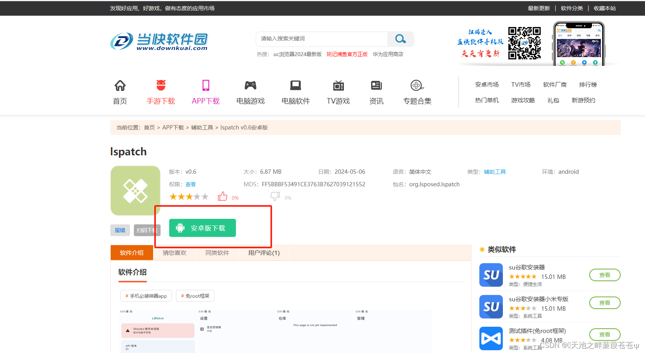Click the lspatch green app icon
The height and width of the screenshot is (353, 645).
pyautogui.click(x=135, y=191)
